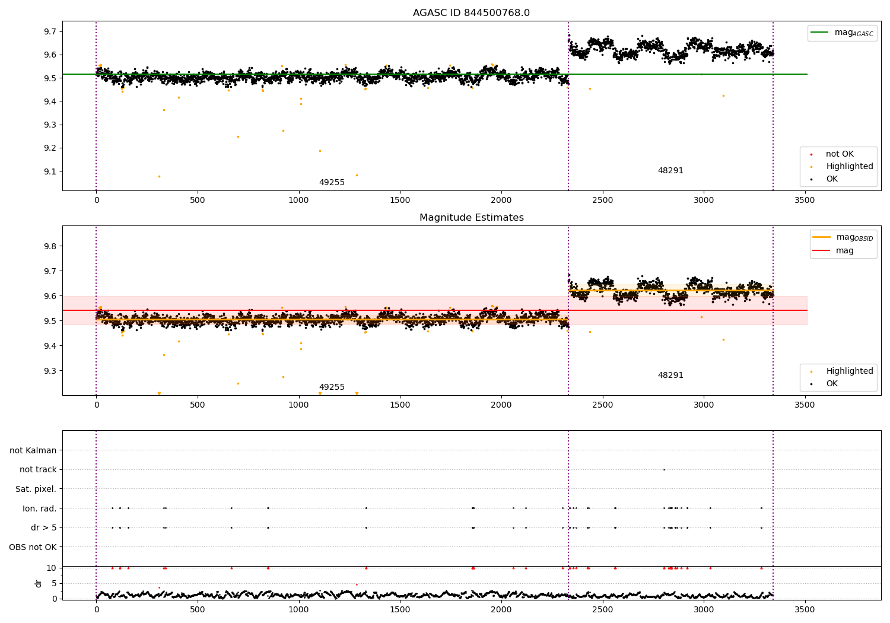
Task: Click x-tick '1000' under the bottom plot
Action: pos(298,609)
